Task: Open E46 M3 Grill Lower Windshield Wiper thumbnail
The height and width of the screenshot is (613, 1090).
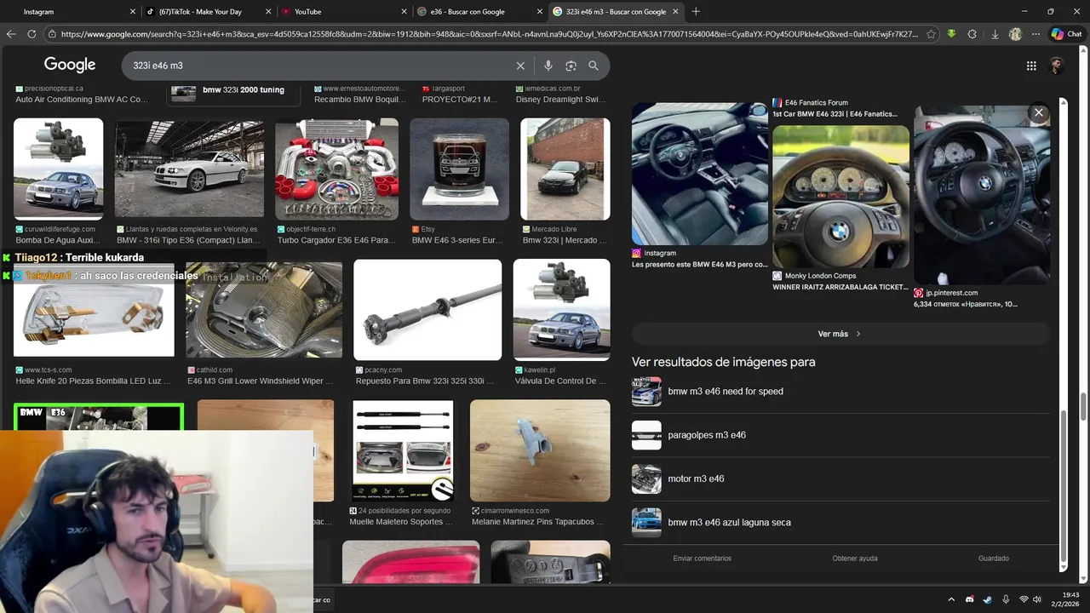Action: (x=264, y=310)
